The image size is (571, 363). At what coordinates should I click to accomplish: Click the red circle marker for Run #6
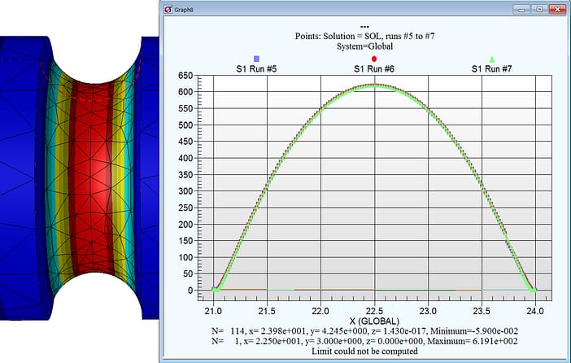(x=374, y=59)
